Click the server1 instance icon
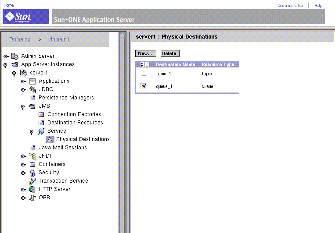Screen dimensions: 335x233 point(24,73)
